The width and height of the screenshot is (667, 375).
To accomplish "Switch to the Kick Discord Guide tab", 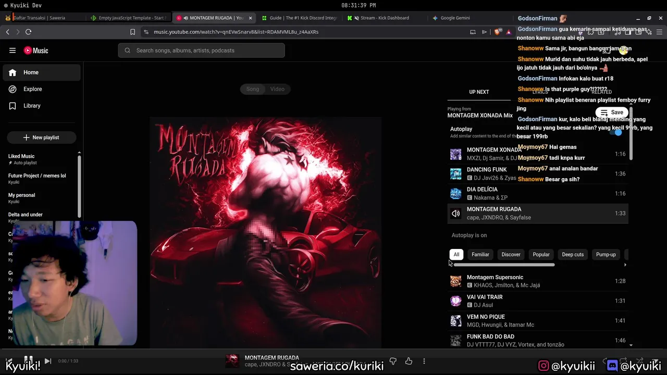I will [300, 18].
